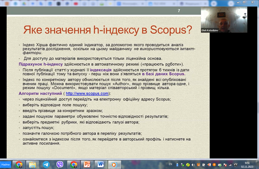Select the Oleh Kolodziev video thumbnail
The height and width of the screenshot is (169, 259).
point(224,20)
